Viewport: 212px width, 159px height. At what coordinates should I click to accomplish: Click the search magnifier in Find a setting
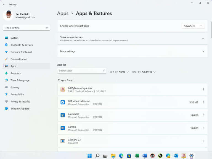click(47, 28)
